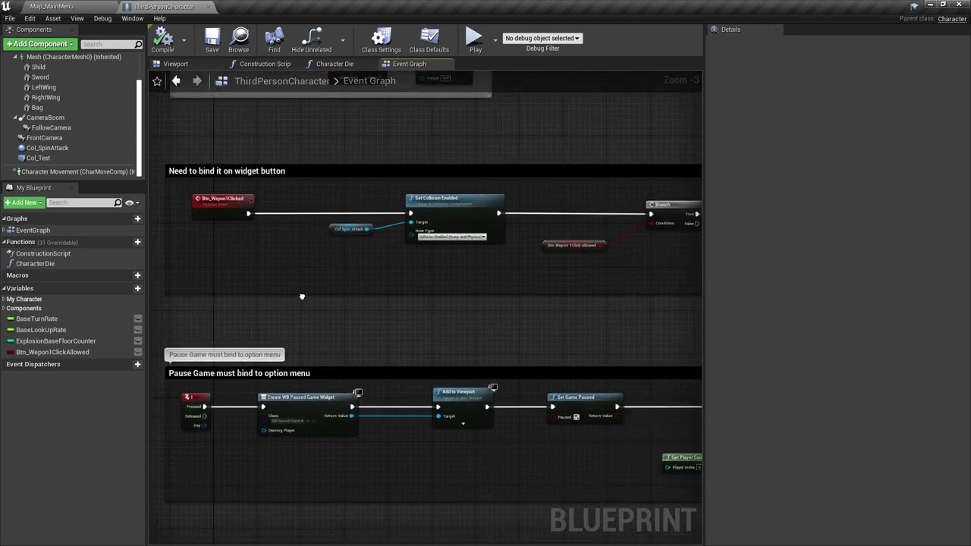Open the Character parent class link
Screen dimensions: 971x546
(x=952, y=19)
